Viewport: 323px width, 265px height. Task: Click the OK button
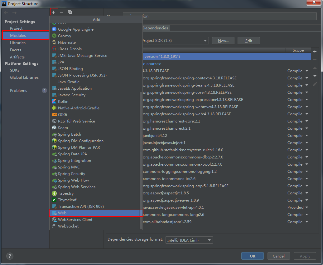point(253,256)
